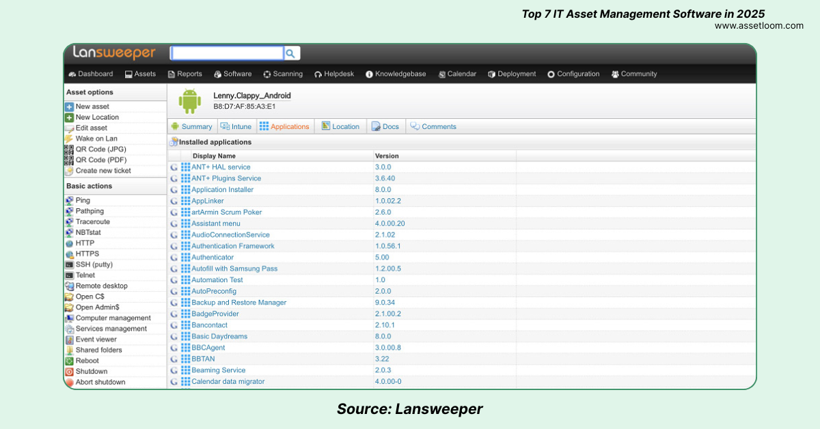Click the QR Code (PDF) icon

[69, 160]
